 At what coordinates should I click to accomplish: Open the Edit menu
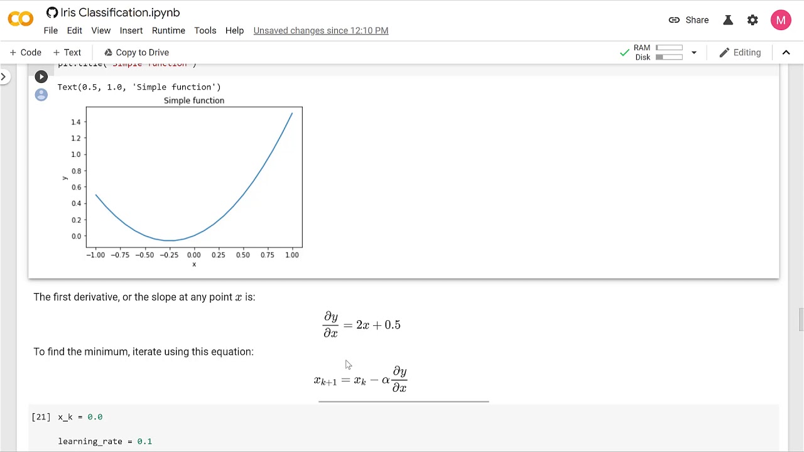pyautogui.click(x=75, y=30)
